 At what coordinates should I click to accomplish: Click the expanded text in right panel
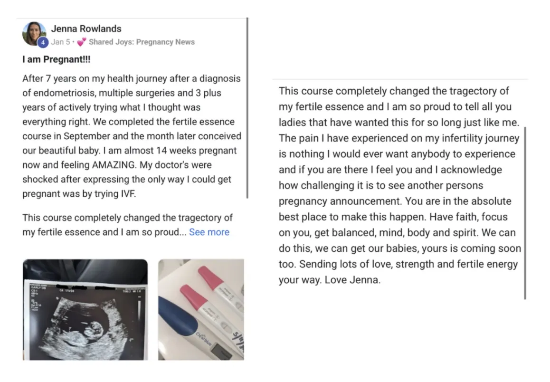(400, 185)
